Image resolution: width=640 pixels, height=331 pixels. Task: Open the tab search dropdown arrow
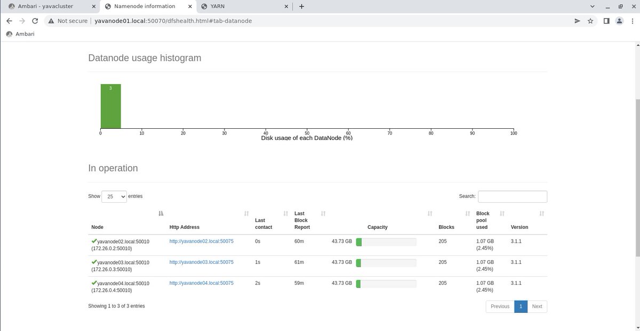pos(593,6)
